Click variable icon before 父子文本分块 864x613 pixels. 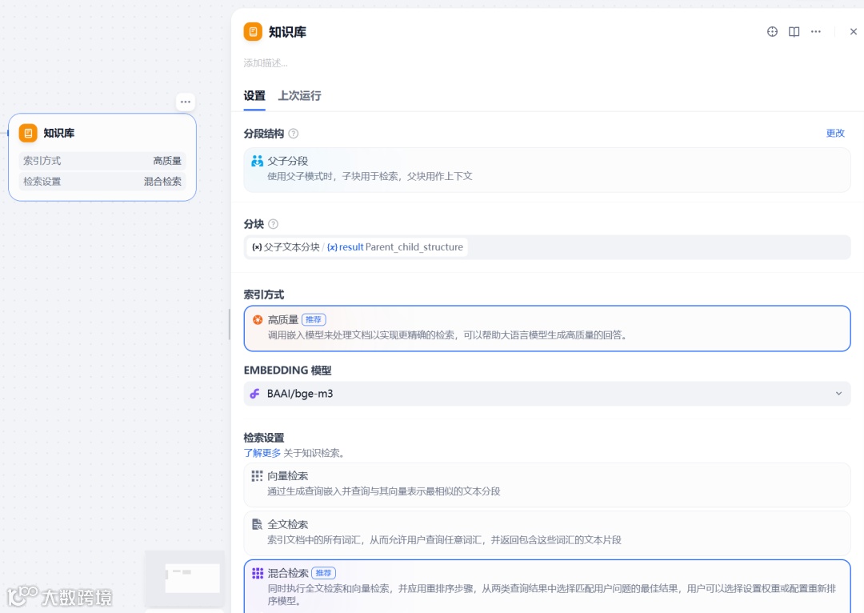pyautogui.click(x=257, y=247)
